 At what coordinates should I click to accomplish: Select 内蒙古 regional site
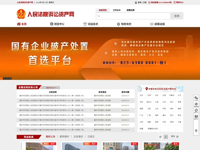click(172, 95)
